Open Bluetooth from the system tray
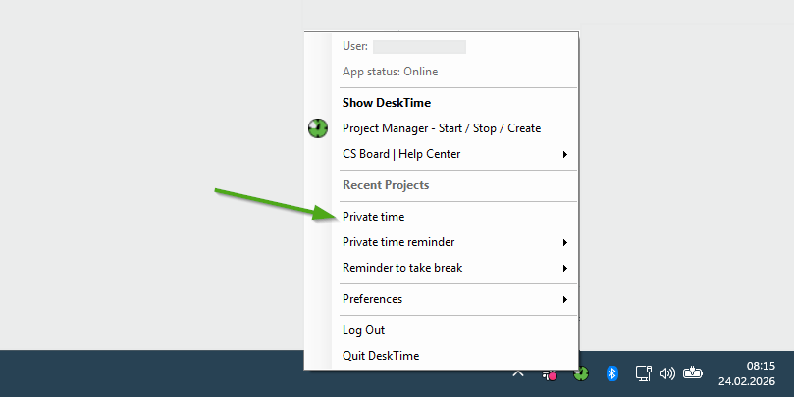 click(610, 373)
